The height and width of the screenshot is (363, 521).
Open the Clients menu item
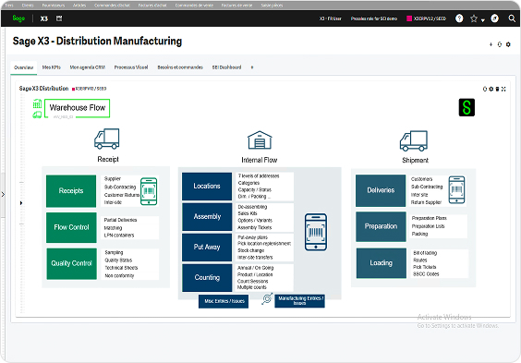(x=28, y=6)
